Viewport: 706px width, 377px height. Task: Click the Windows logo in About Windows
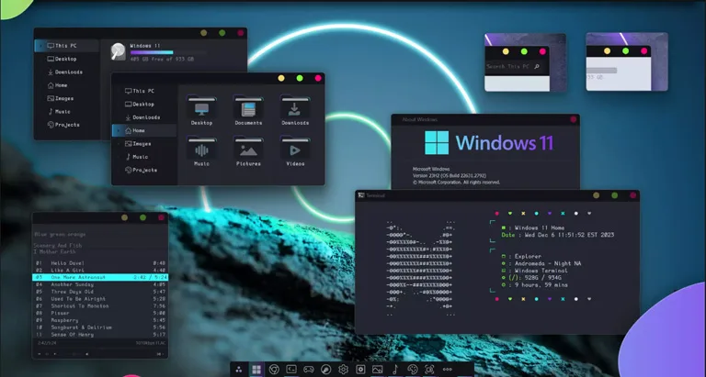[437, 143]
